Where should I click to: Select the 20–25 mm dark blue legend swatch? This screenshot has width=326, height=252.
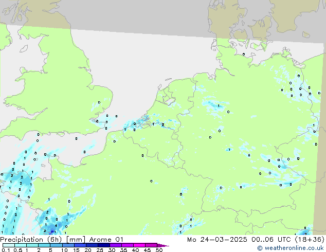(92, 245)
